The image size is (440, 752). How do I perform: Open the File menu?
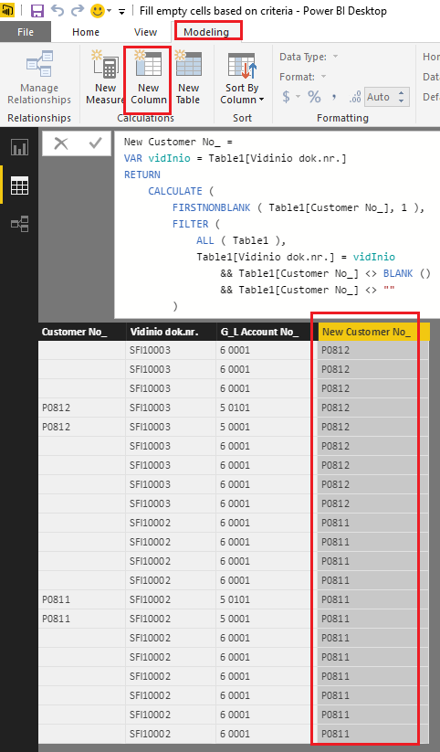pos(26,32)
